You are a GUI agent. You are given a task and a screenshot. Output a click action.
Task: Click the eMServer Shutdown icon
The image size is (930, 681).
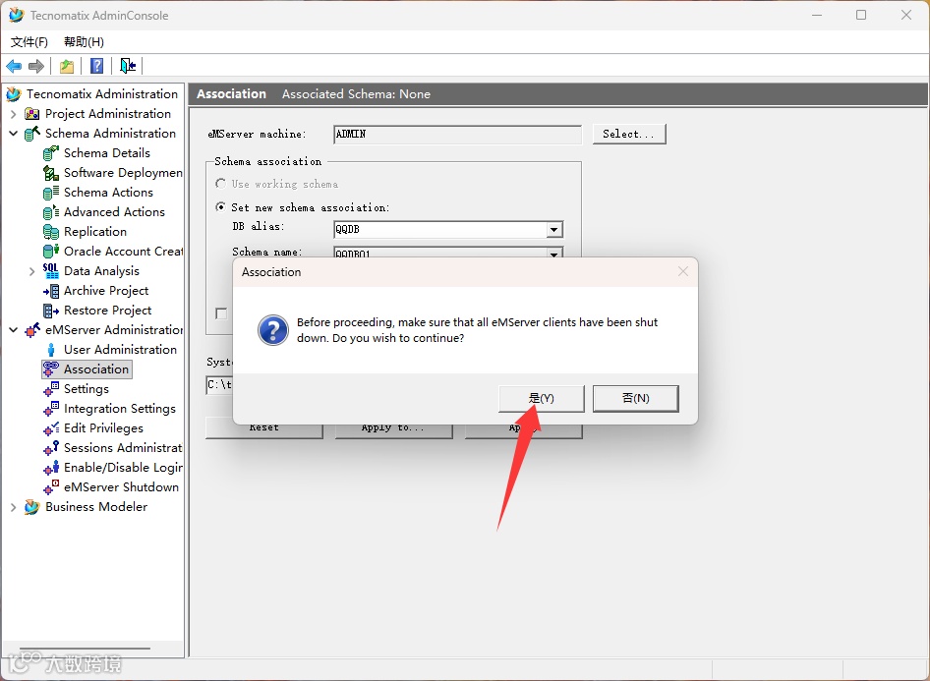(x=51, y=486)
